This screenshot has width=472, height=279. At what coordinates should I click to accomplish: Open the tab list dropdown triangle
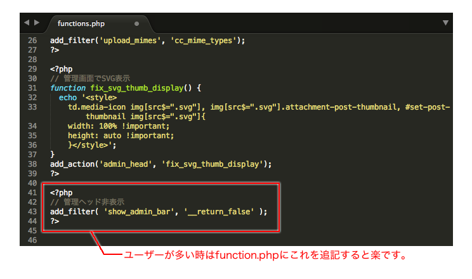[445, 23]
